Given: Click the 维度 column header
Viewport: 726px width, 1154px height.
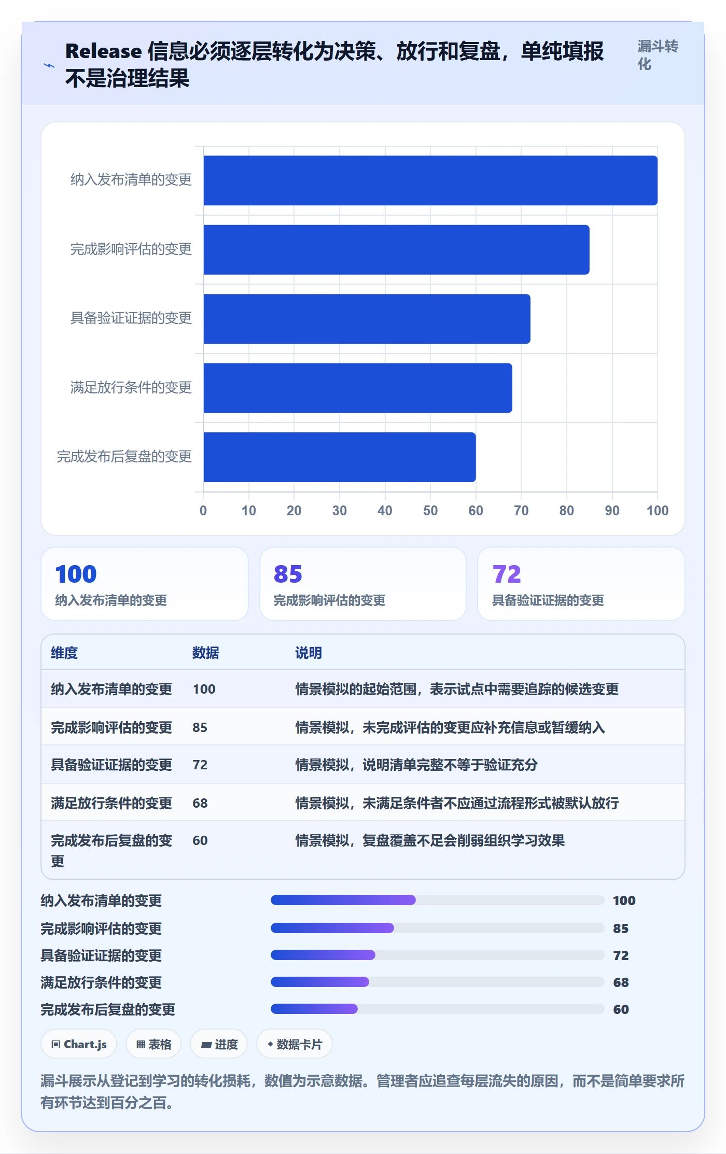Looking at the screenshot, I should (x=64, y=653).
